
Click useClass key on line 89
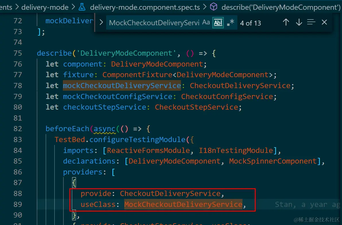coord(98,205)
